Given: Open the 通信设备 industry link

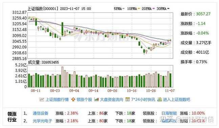Looking at the screenshot, I should (x=40, y=113).
